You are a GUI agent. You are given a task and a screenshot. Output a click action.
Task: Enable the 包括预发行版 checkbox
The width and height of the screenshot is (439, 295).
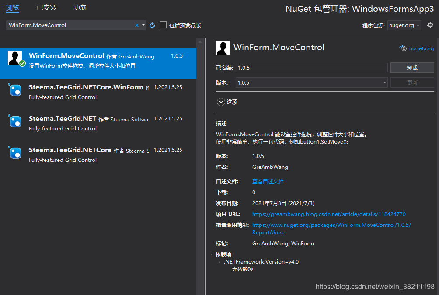(x=163, y=25)
